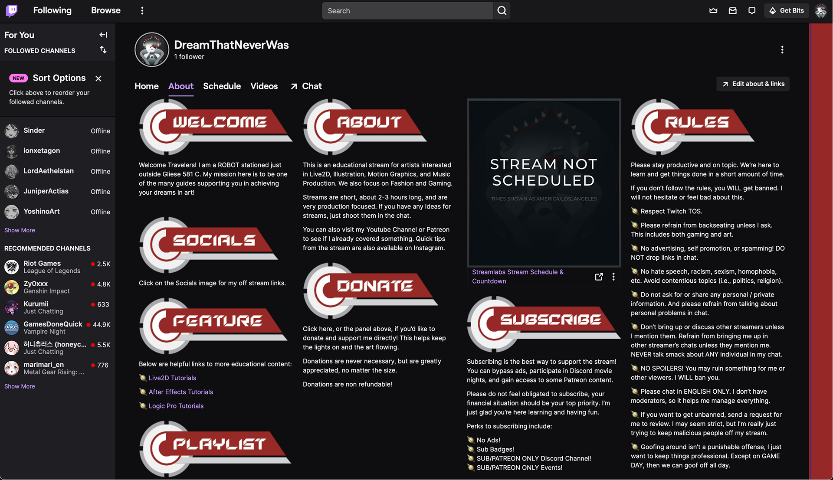Click the Socials panel image
Image resolution: width=833 pixels, height=480 pixels.
[x=209, y=245]
